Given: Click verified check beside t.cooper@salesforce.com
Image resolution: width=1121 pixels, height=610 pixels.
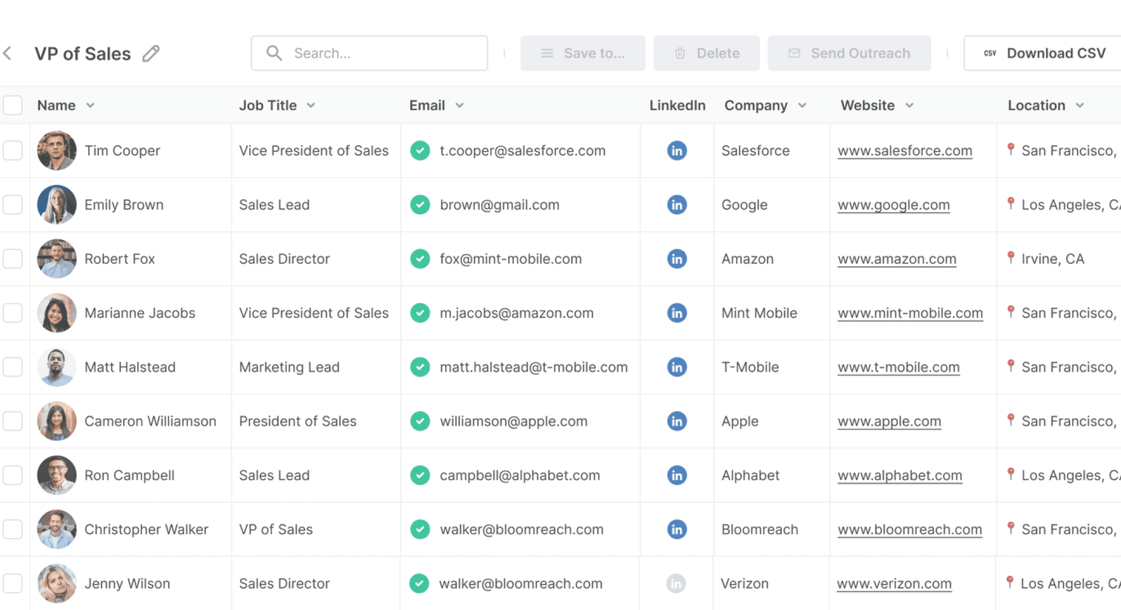Looking at the screenshot, I should 420,151.
